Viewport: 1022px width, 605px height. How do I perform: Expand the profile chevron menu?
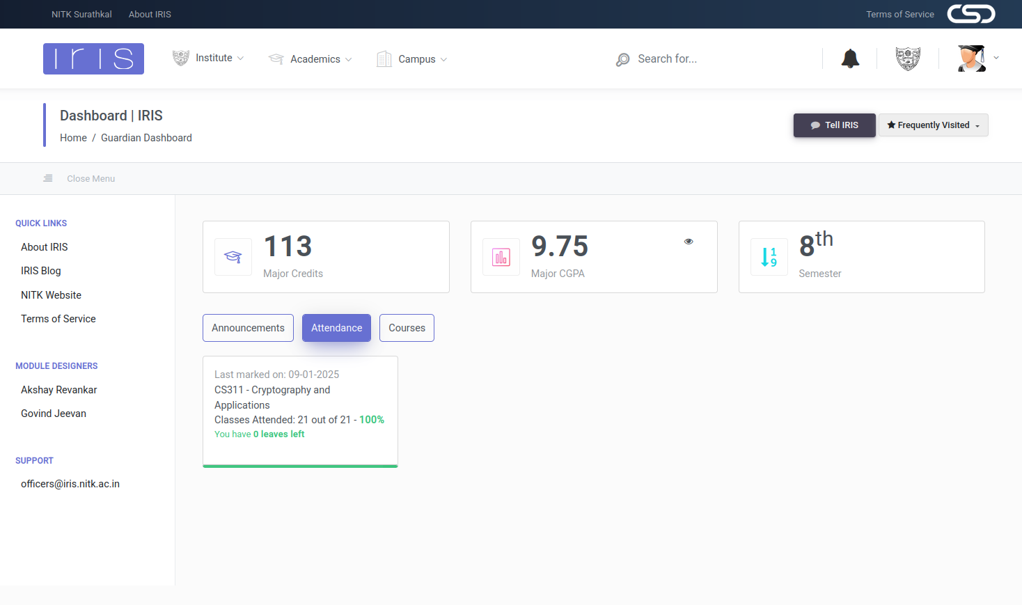pos(996,58)
